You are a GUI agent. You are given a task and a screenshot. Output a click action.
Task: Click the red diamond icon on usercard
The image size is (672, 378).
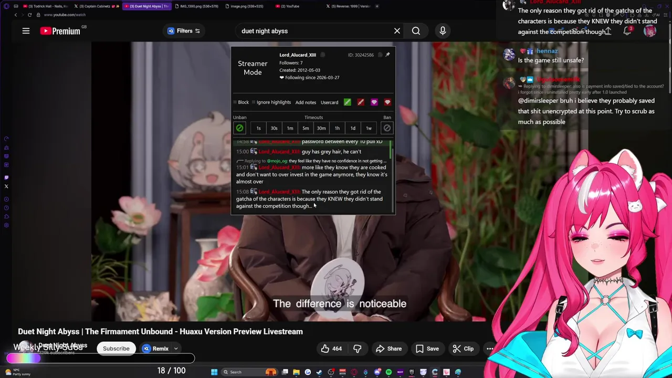point(387,102)
